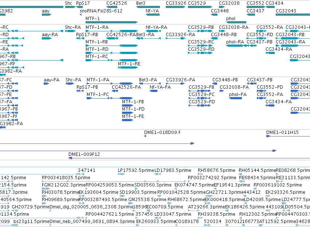Open the MTF-1-PB protein label
This screenshot has width=310, height=227.
point(133,102)
